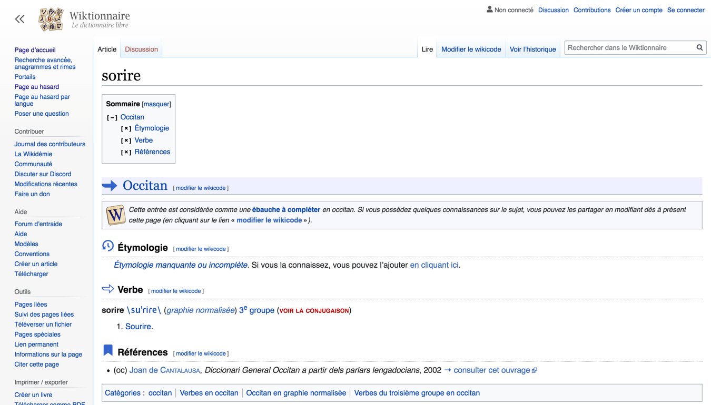
Task: Click the Étymologie clock icon
Action: point(108,246)
